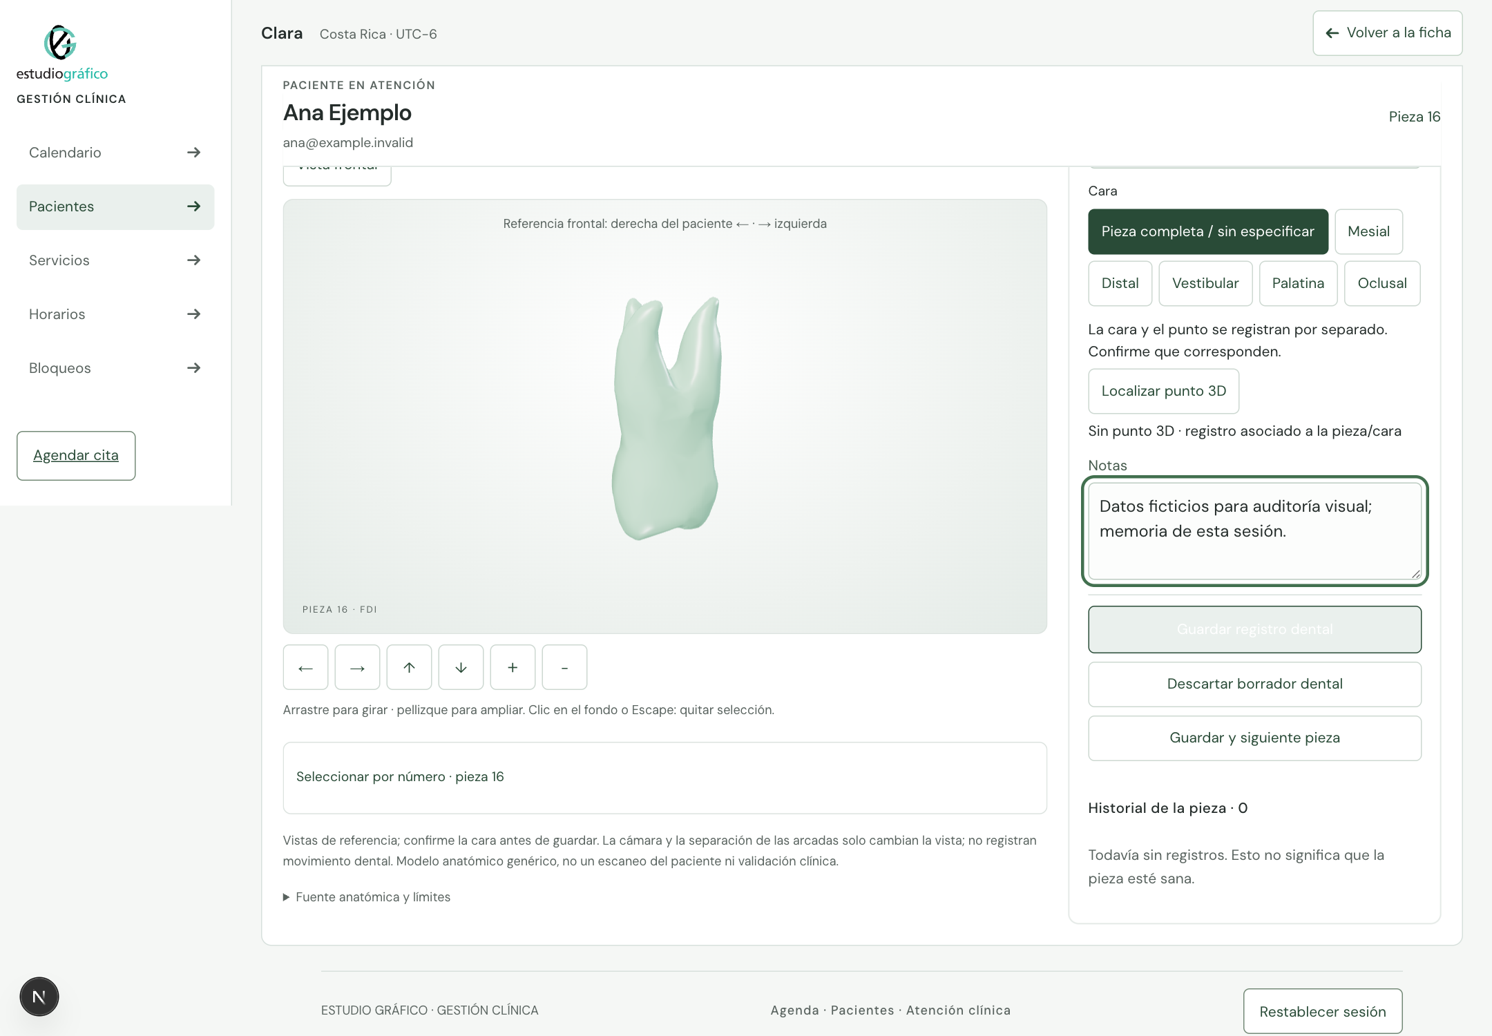Zoom in with the plus button
Viewport: 1492px width, 1036px height.
point(513,667)
